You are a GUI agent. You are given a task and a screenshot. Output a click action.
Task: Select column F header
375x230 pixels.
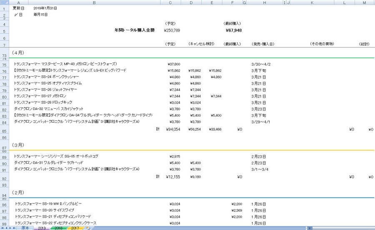[232, 2]
